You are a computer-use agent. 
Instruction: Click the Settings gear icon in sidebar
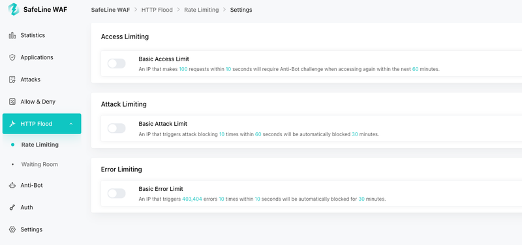(12, 230)
